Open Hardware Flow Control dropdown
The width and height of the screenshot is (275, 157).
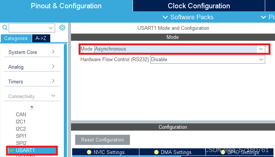pyautogui.click(x=208, y=59)
